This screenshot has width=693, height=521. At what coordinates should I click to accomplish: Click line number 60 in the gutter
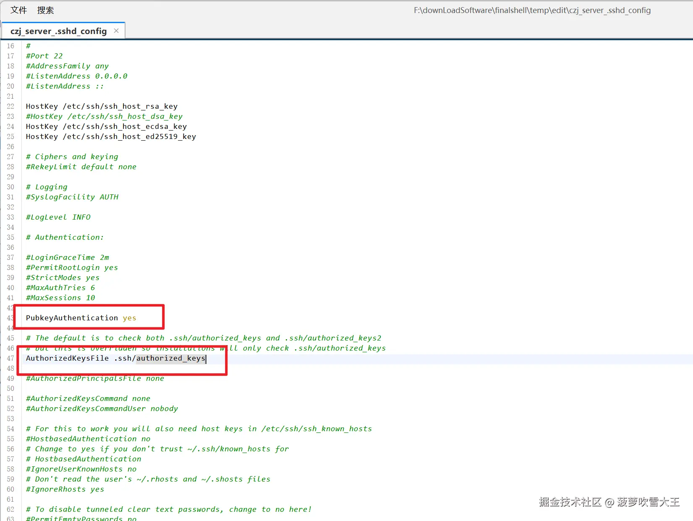pyautogui.click(x=10, y=489)
